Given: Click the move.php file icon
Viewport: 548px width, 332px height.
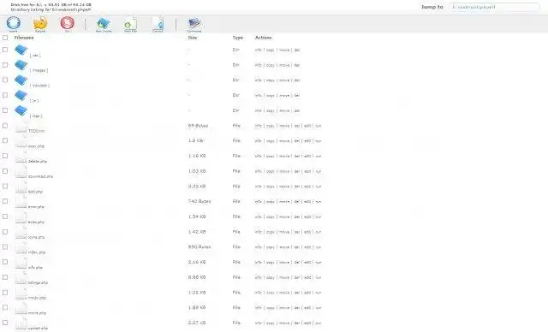Looking at the screenshot, I should [21, 309].
